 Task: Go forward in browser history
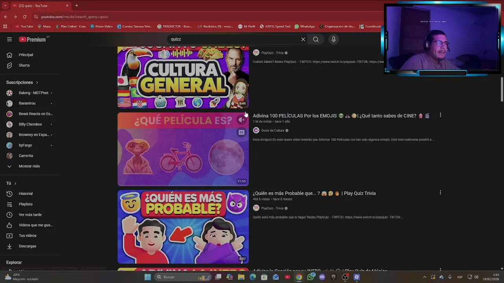[15, 17]
